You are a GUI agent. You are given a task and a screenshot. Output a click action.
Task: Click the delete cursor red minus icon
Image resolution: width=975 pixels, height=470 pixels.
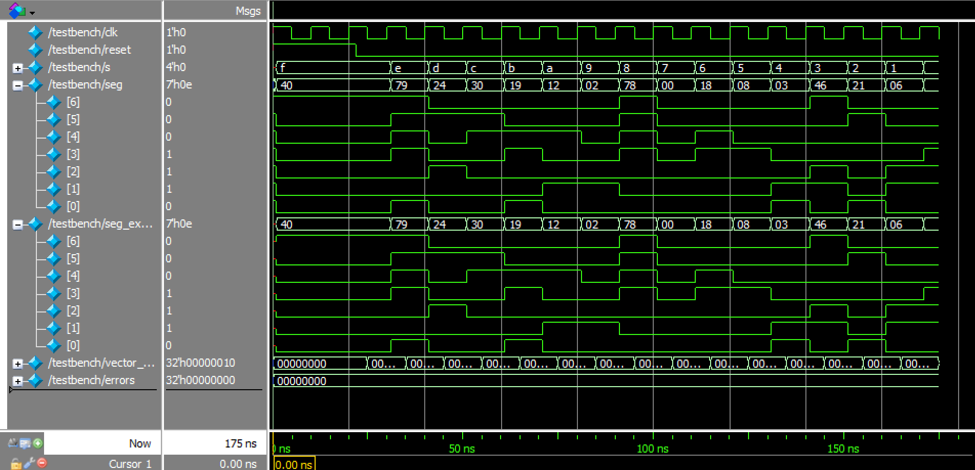42,463
